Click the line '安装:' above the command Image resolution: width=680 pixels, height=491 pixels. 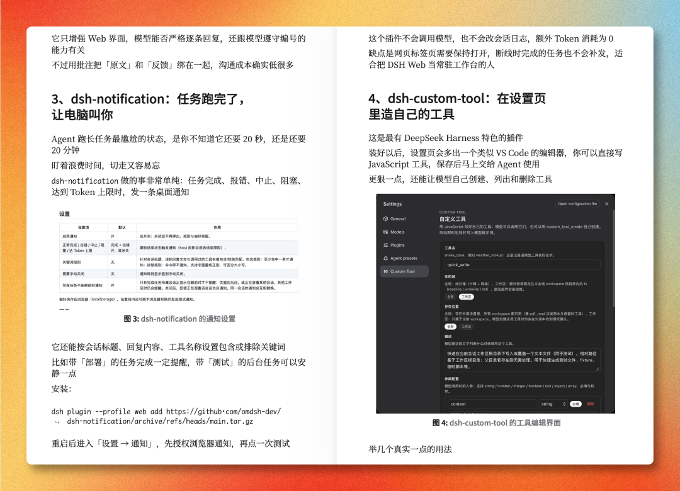(x=61, y=388)
